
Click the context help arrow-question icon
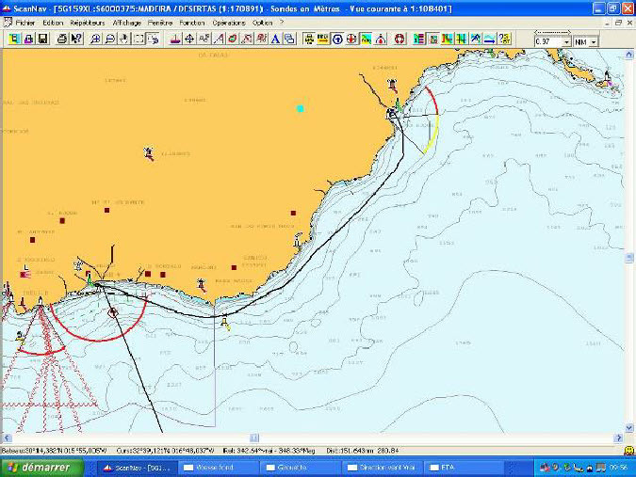coord(76,39)
